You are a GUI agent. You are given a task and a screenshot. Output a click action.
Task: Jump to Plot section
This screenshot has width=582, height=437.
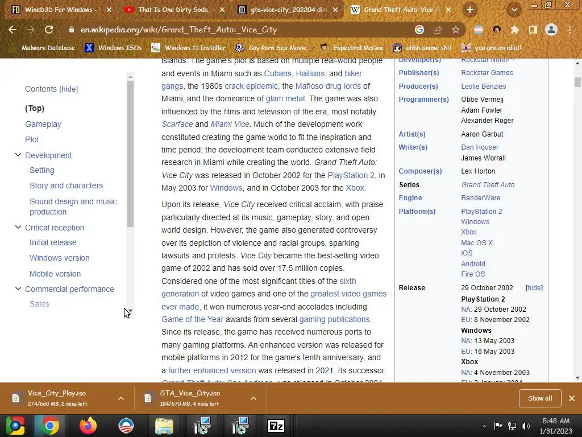tap(32, 140)
